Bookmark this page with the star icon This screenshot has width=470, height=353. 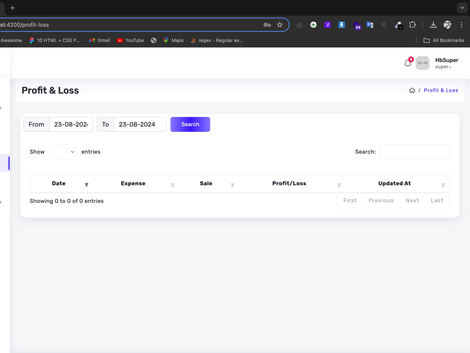(280, 24)
